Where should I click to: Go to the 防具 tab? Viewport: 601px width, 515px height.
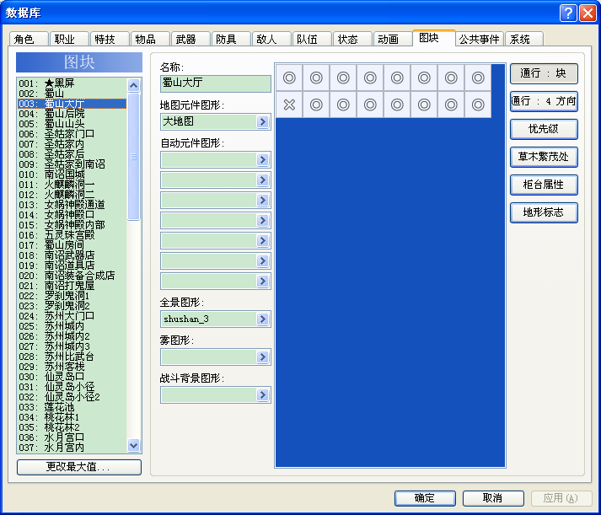tap(231, 39)
